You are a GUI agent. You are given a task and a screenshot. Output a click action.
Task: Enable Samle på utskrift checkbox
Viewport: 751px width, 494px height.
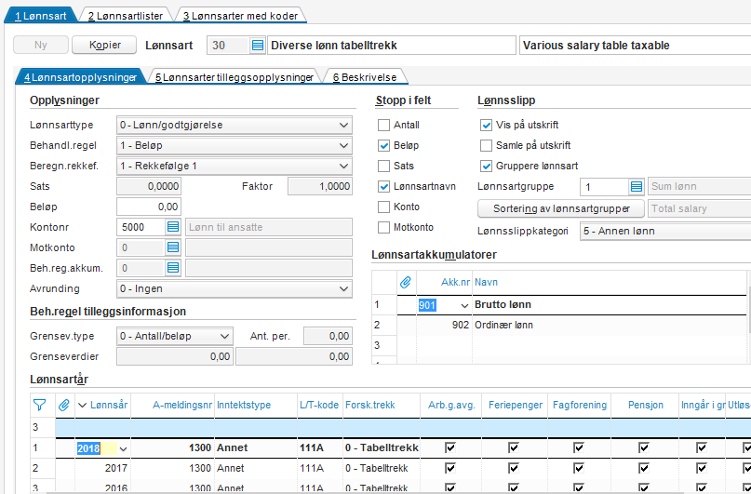coord(486,145)
